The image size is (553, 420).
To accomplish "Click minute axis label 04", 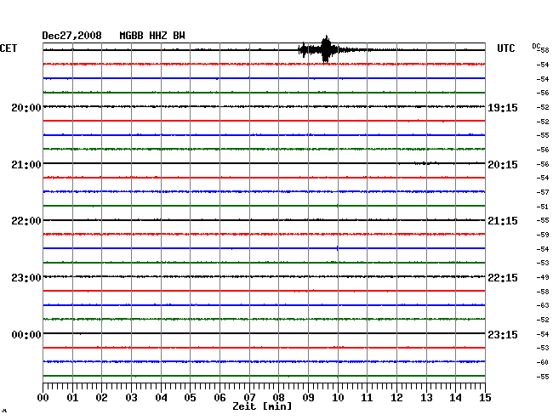I will click(x=161, y=398).
